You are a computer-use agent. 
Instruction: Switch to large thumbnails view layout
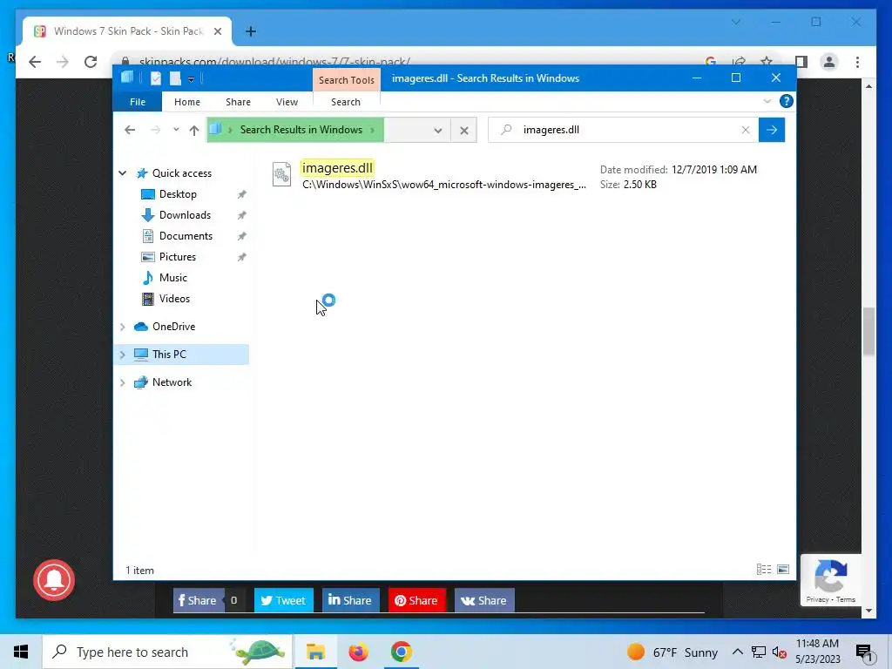coord(783,570)
